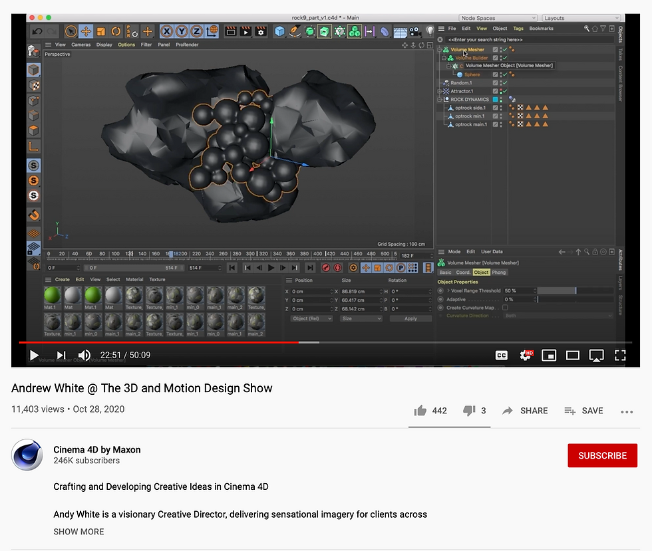Open the Size mode dropdown
652x551 pixels.
(361, 319)
